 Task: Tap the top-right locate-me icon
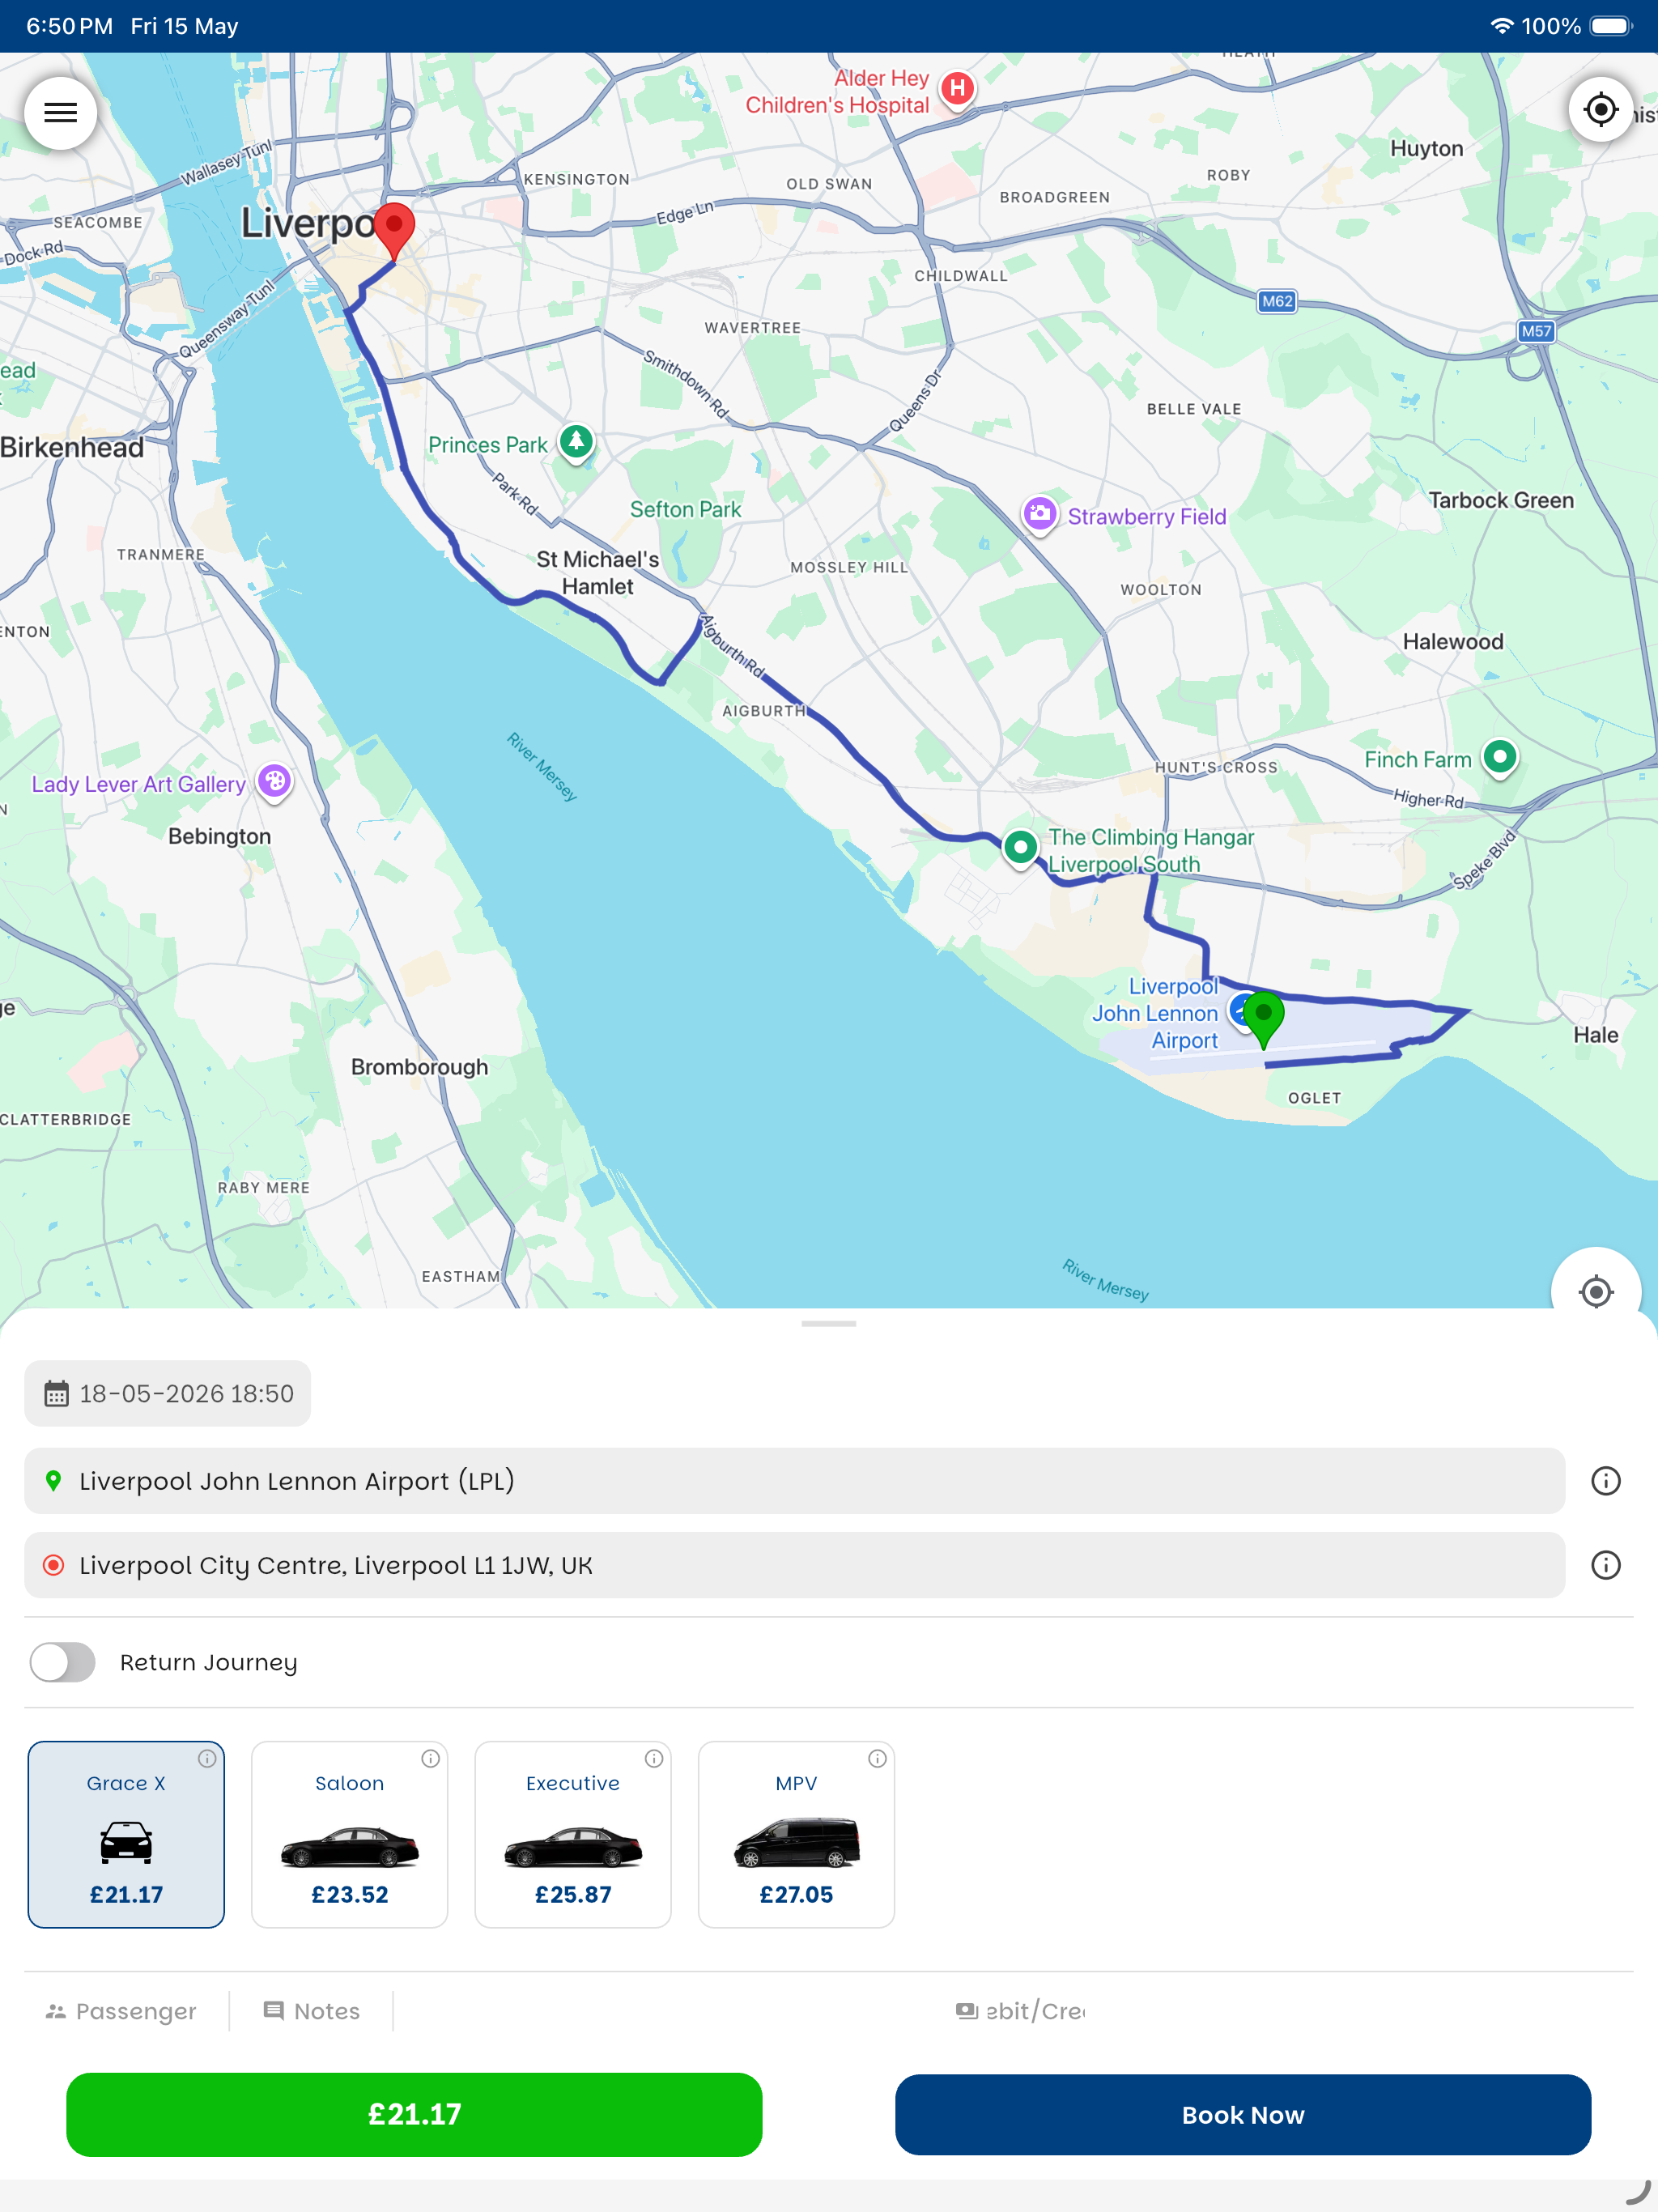click(x=1600, y=109)
